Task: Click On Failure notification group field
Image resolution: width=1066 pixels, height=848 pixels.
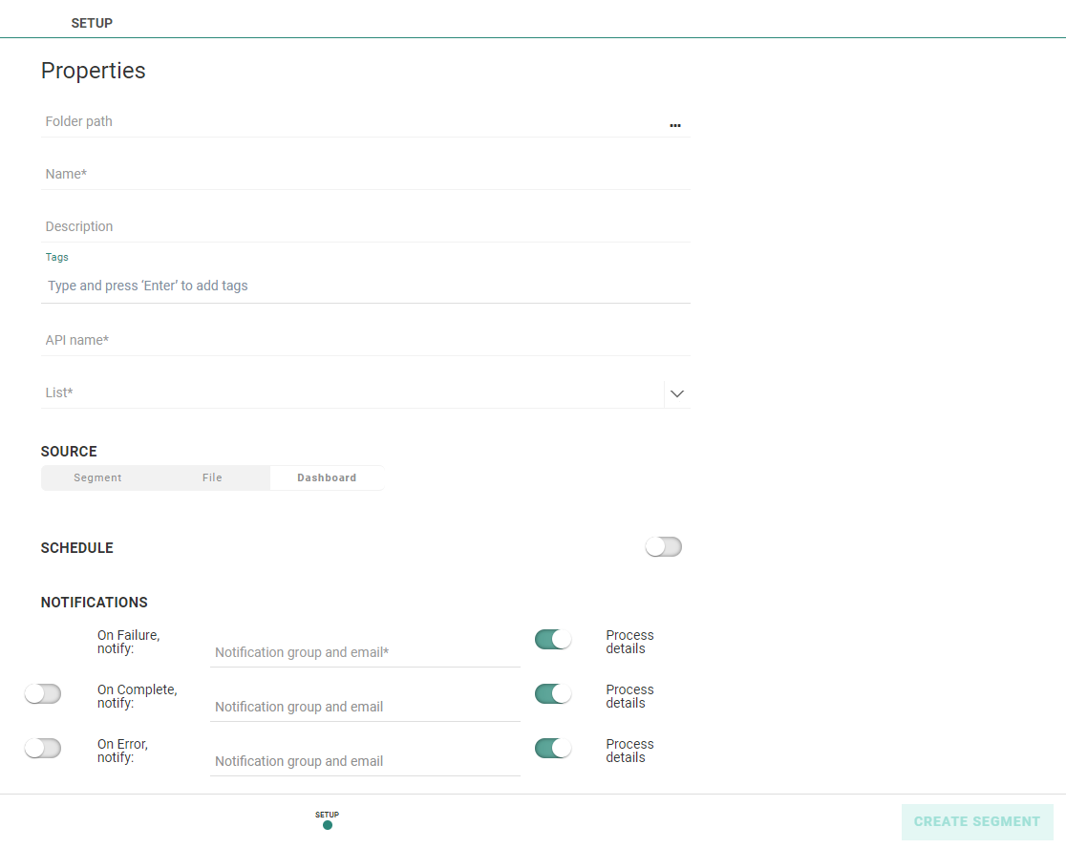Action: (365, 653)
